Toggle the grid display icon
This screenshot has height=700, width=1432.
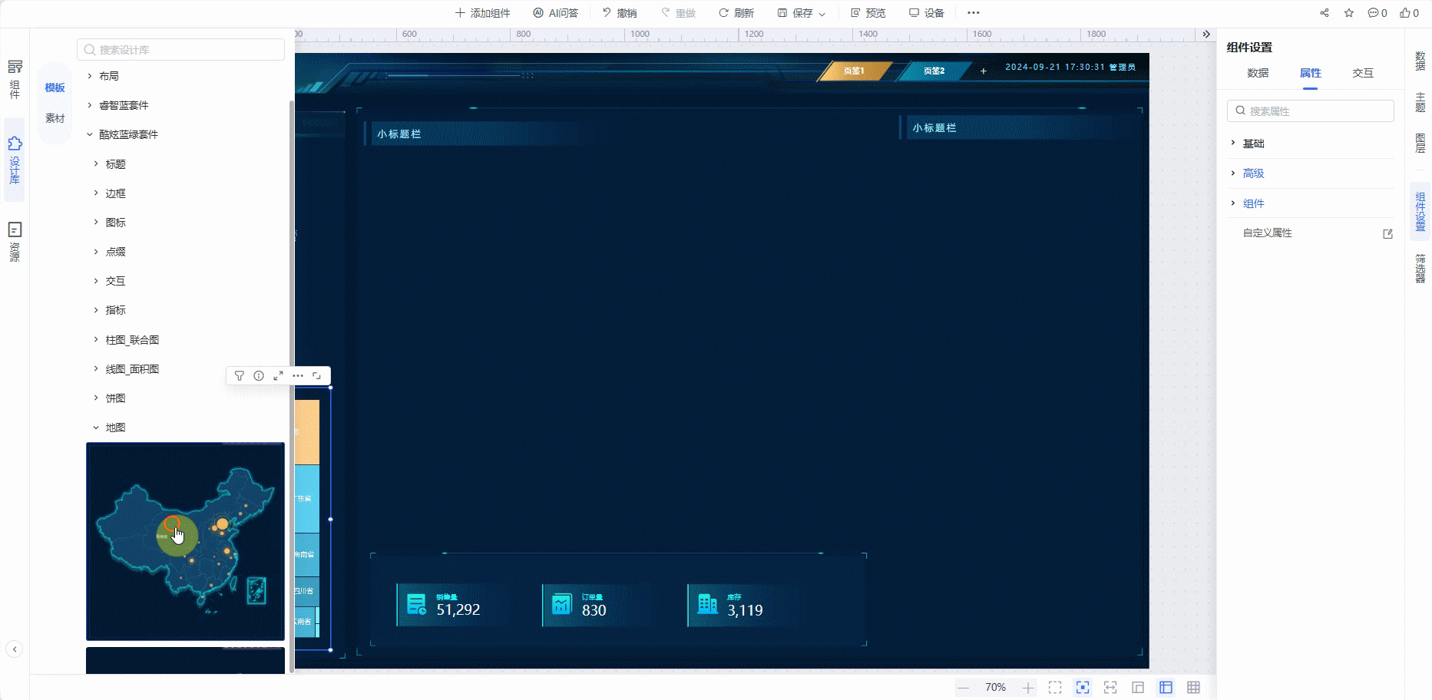point(1193,688)
